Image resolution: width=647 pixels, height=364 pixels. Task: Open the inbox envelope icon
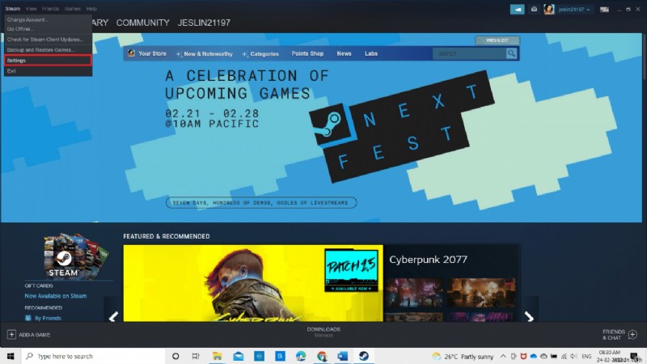pyautogui.click(x=534, y=9)
